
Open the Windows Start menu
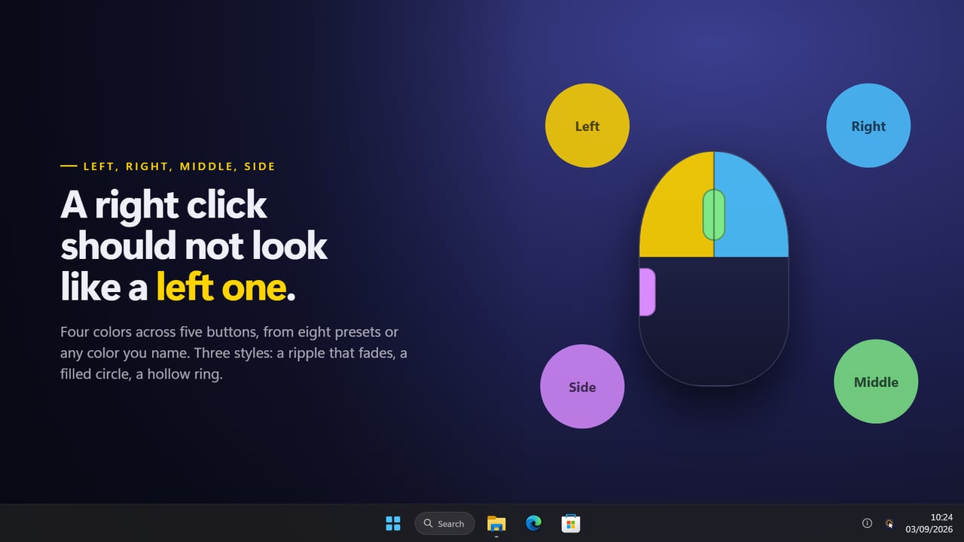point(393,523)
